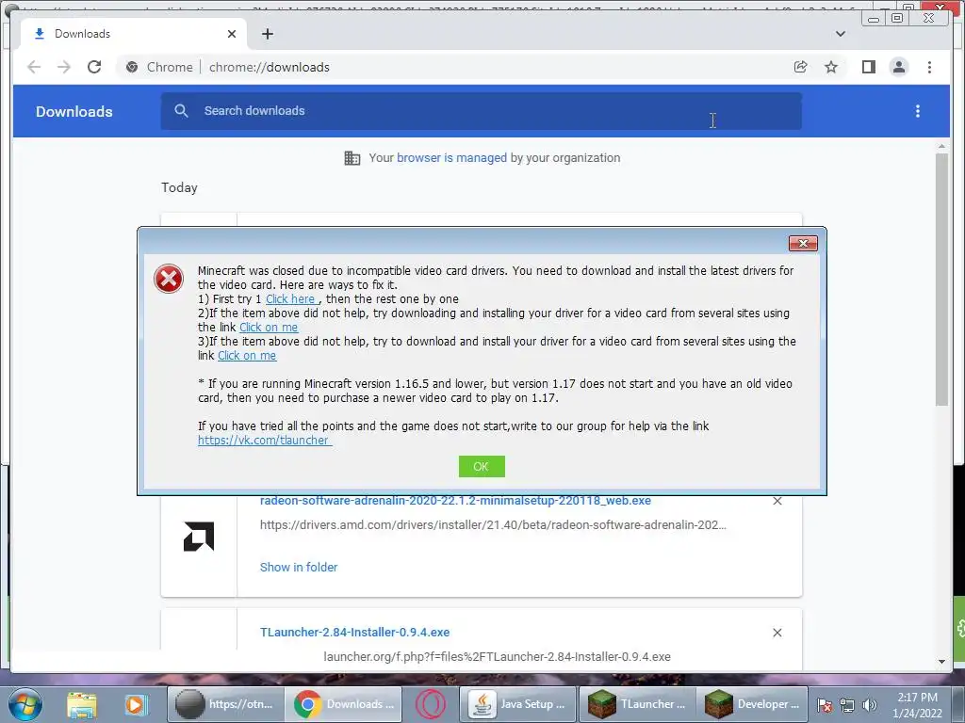Open the TLauncher-2.84-Installer file link

point(354,632)
